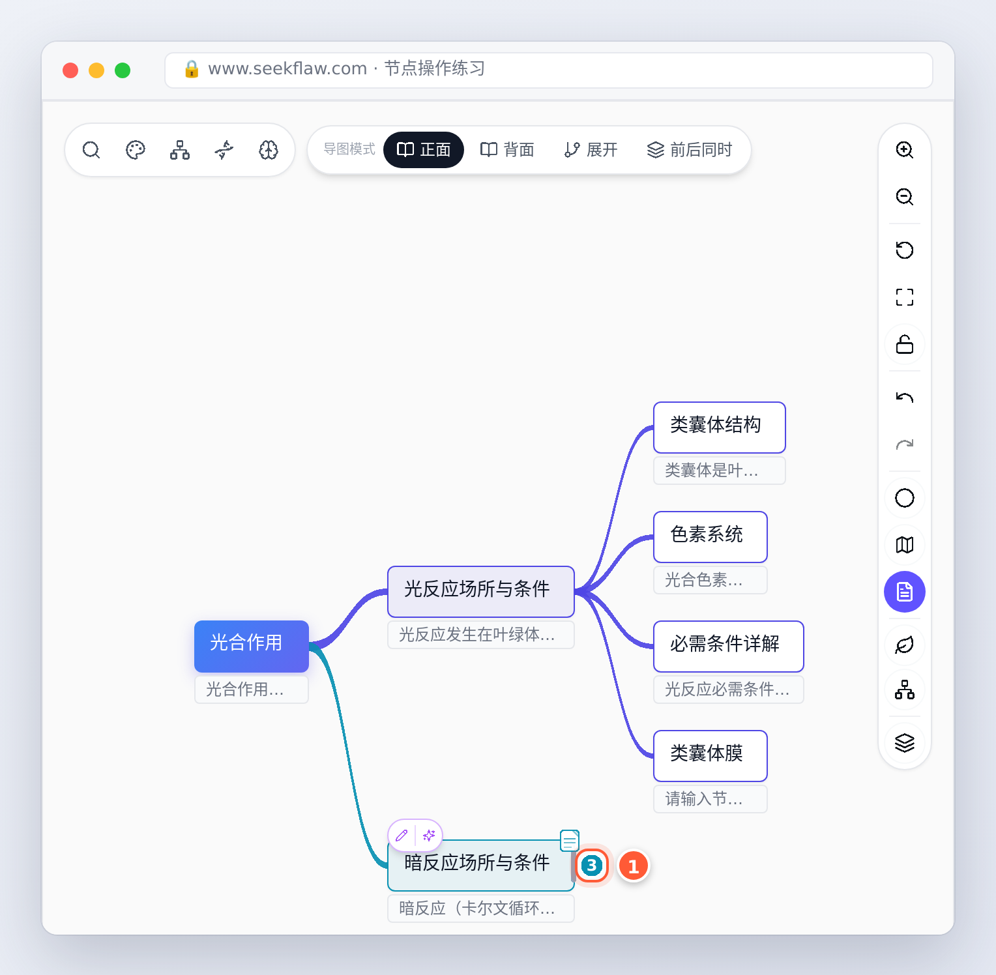The width and height of the screenshot is (996, 975).
Task: Select the 前后同时 mode
Action: click(x=690, y=150)
